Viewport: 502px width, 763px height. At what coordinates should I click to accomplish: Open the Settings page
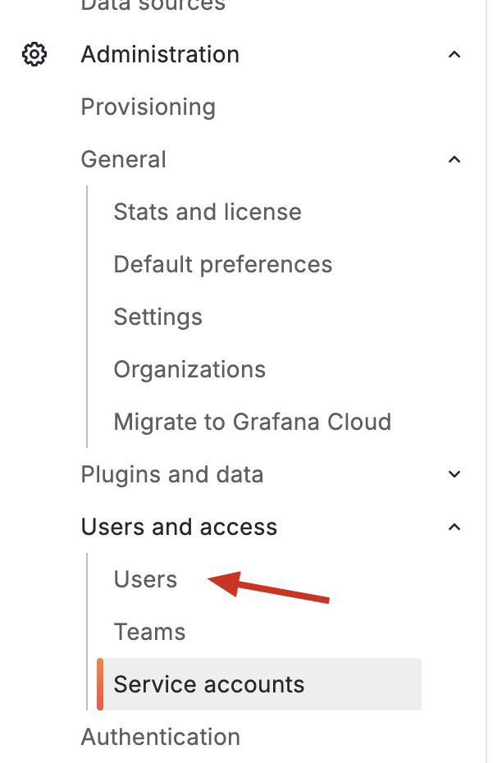coord(157,317)
